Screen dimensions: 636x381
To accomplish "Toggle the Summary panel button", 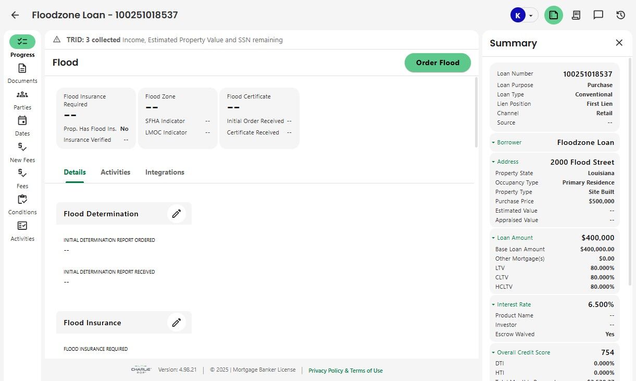I will (x=554, y=15).
